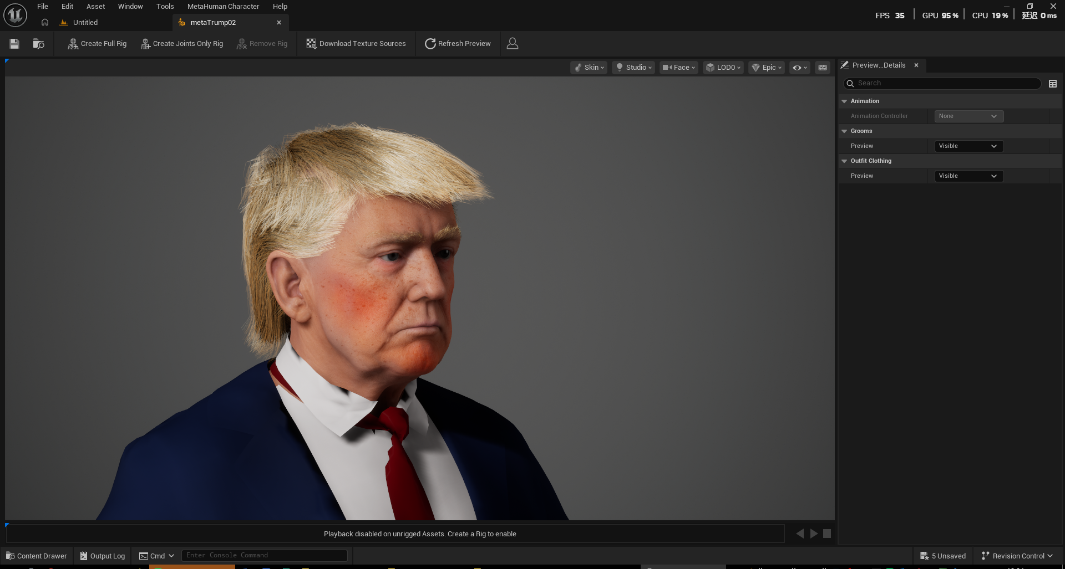This screenshot has height=569, width=1065.
Task: Click the FPS 35 readout
Action: (x=890, y=16)
